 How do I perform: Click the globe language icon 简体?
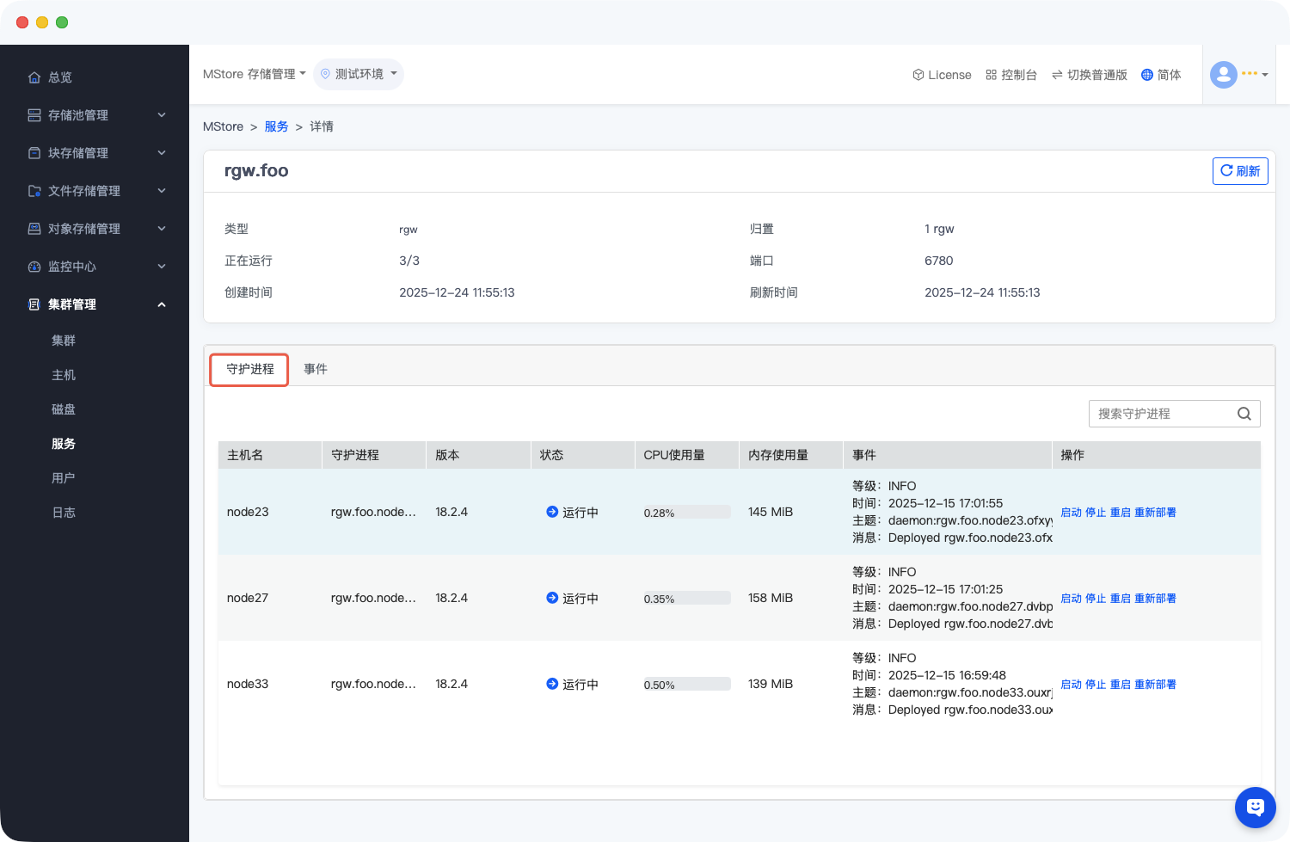tap(1146, 75)
